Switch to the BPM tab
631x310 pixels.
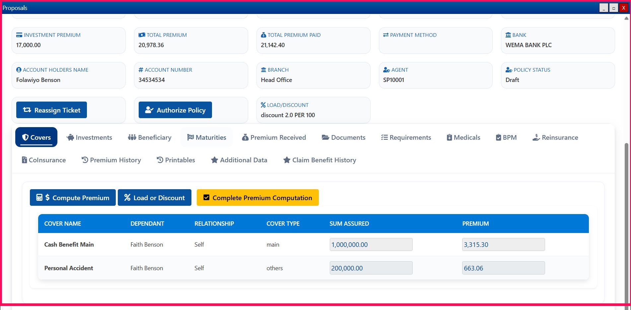pos(506,137)
